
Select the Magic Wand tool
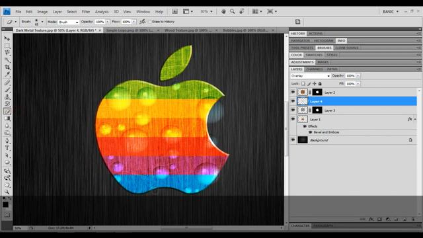coord(7,60)
